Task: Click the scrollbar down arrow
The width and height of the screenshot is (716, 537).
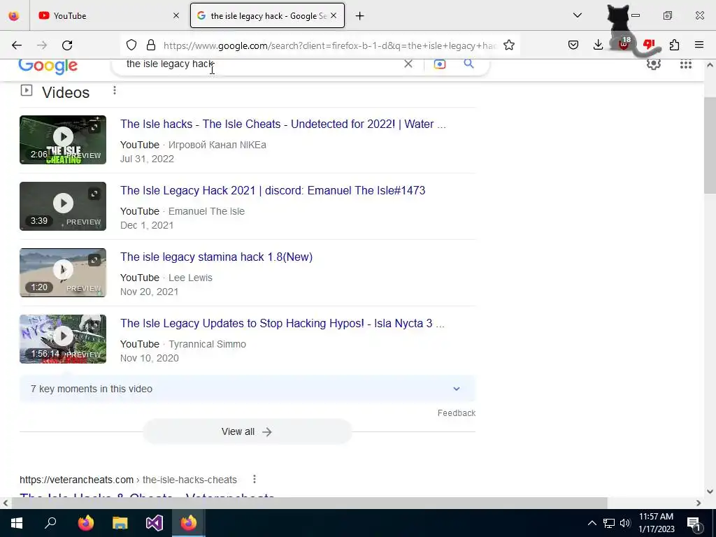Action: 710,492
